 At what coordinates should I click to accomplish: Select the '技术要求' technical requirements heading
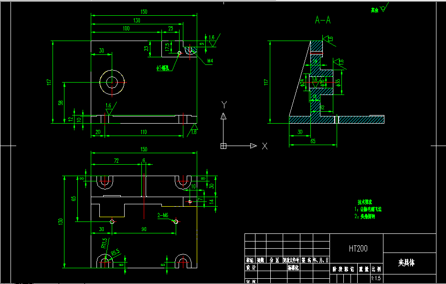click(x=365, y=202)
